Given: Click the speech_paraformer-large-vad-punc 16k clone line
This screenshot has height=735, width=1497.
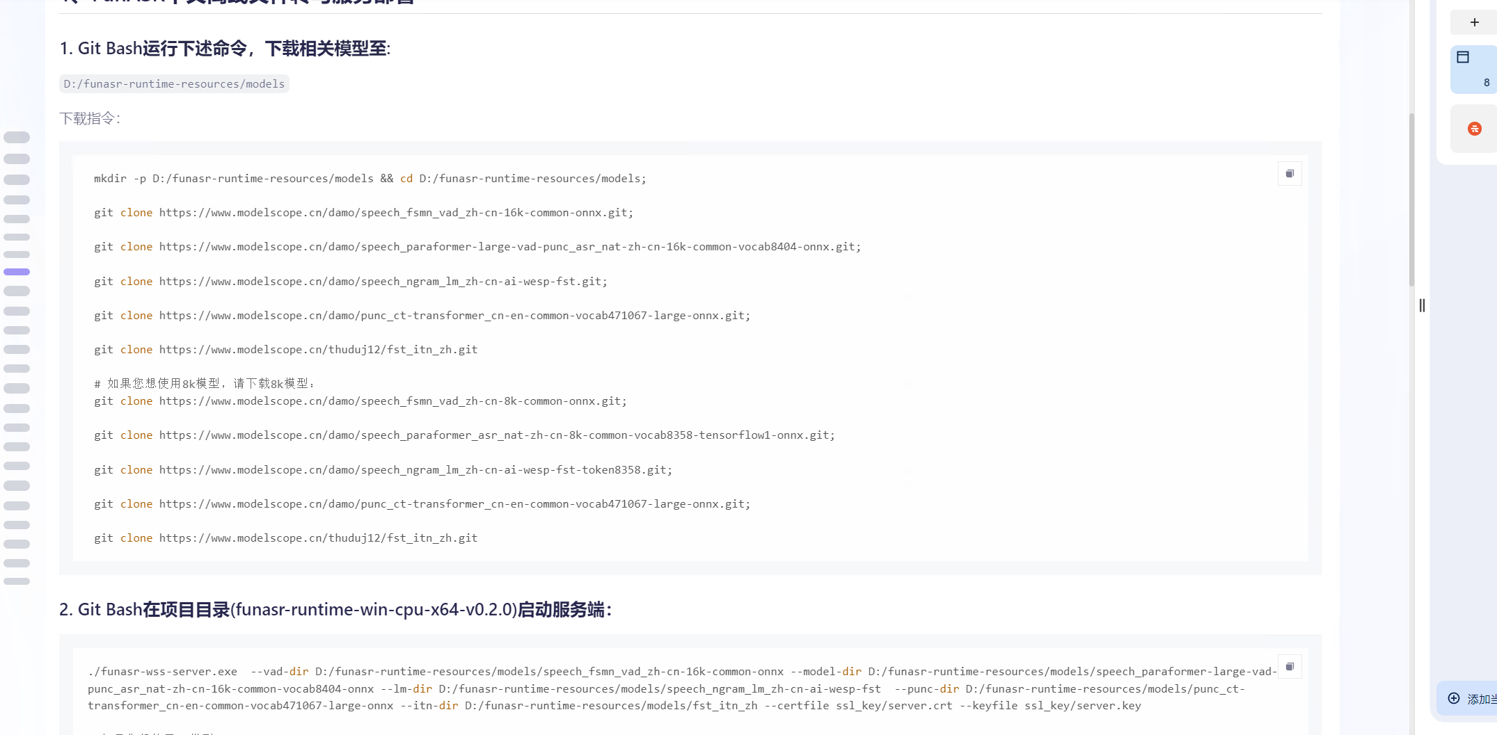Looking at the screenshot, I should (x=477, y=247).
